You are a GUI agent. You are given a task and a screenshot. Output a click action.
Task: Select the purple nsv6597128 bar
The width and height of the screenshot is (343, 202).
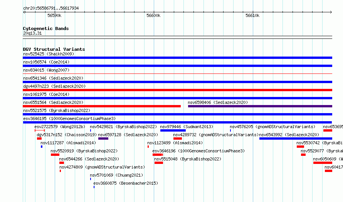[103, 139]
